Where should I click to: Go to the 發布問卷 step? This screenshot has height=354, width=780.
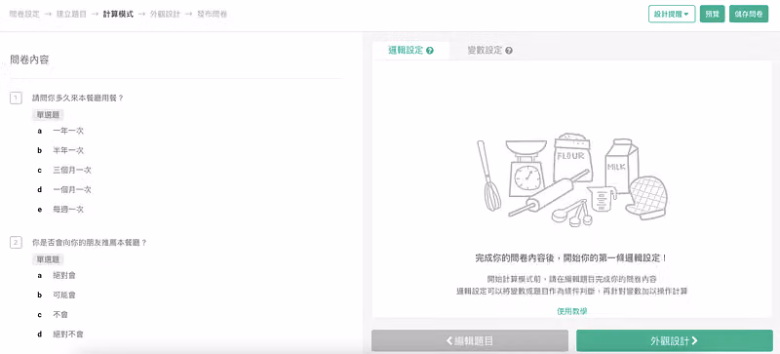[x=213, y=14]
